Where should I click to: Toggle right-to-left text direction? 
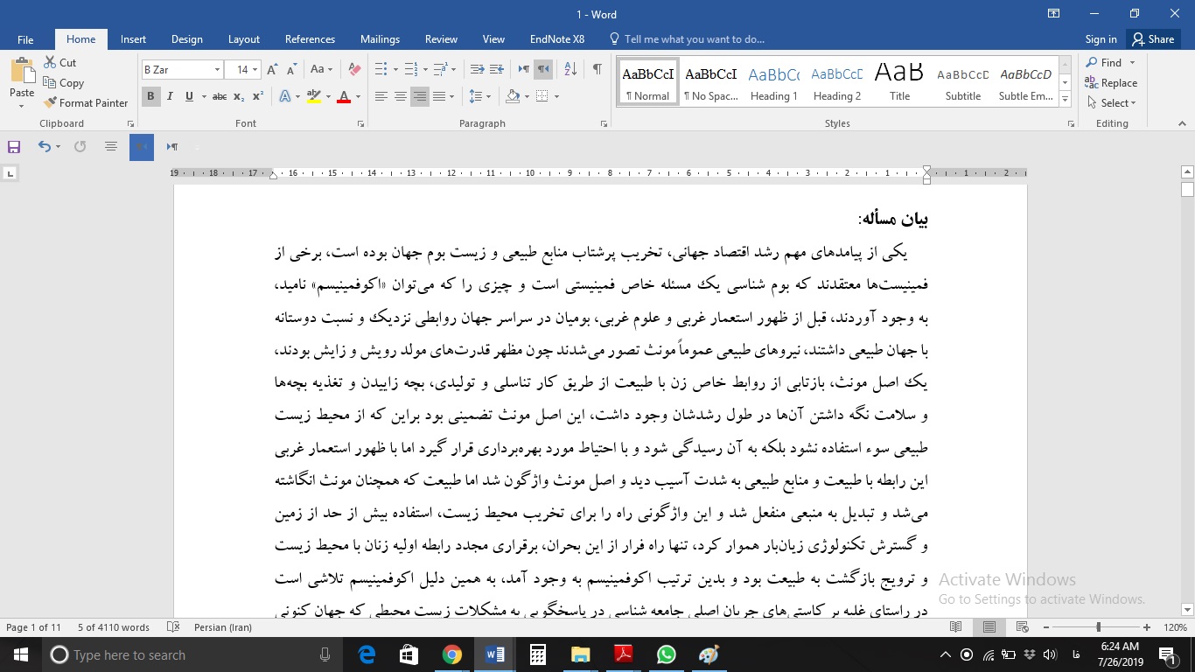coord(543,67)
